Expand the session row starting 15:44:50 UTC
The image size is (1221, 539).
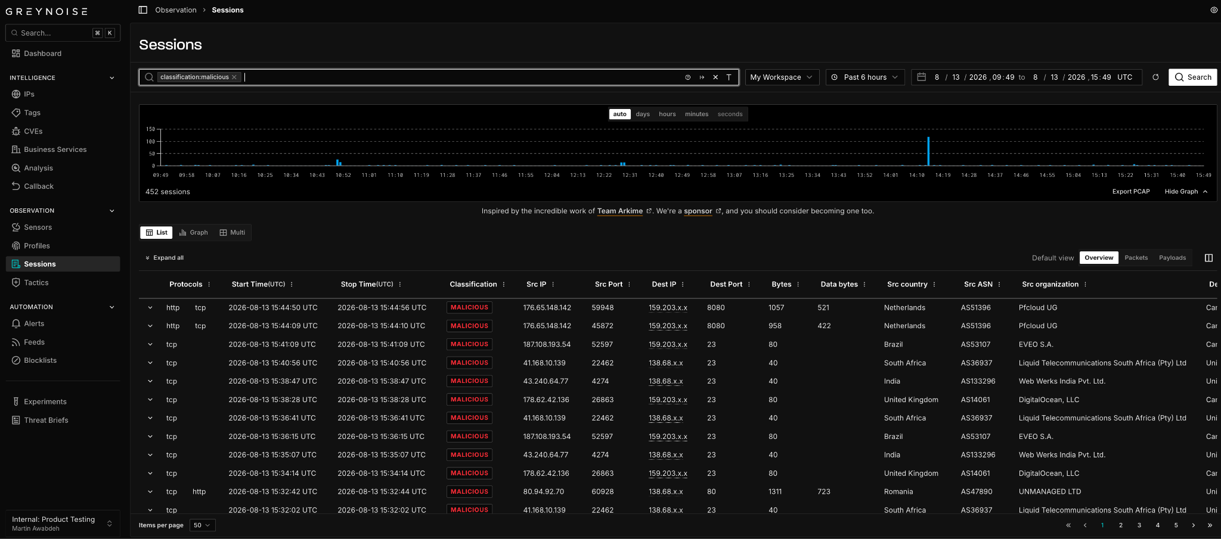150,308
